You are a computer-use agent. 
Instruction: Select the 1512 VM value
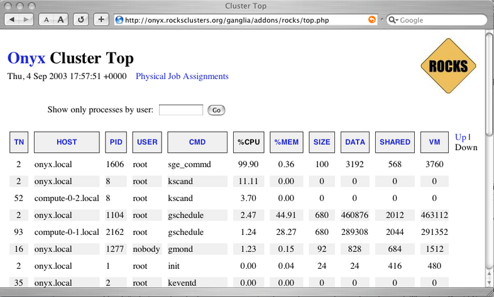pos(434,249)
